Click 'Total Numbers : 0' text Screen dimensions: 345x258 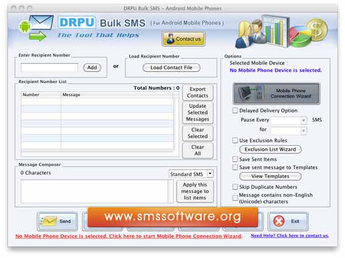(156, 88)
